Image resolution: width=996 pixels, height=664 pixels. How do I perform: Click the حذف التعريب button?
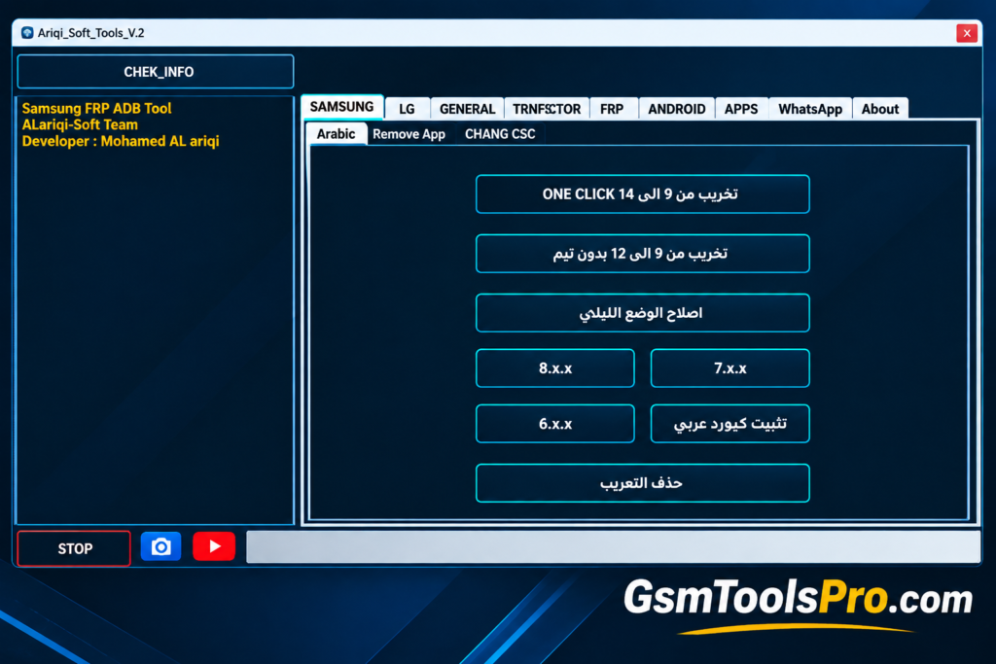642,483
